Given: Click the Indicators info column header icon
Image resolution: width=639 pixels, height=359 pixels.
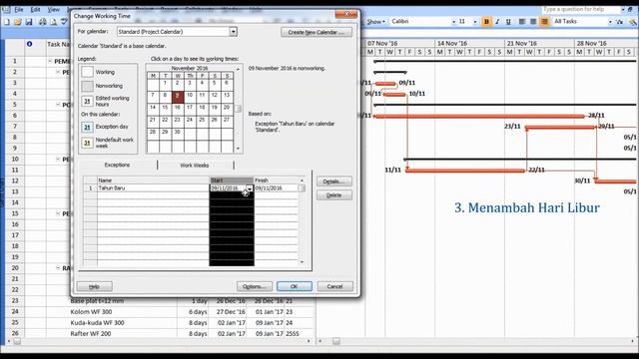Looking at the screenshot, I should (x=29, y=44).
